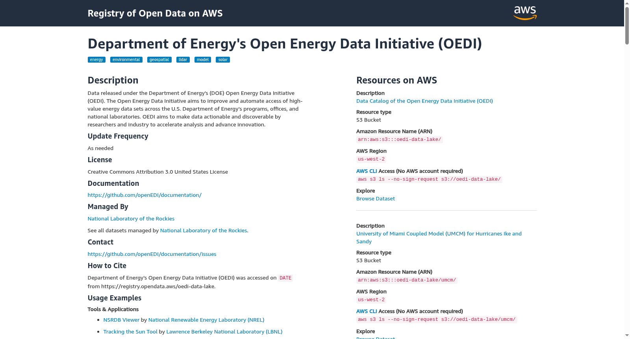Click Browse Dataset under the OEDI data catalog resource
This screenshot has width=630, height=339.
pyautogui.click(x=376, y=198)
